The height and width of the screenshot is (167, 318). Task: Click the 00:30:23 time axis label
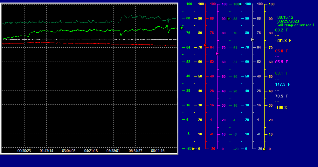[x=24, y=151]
